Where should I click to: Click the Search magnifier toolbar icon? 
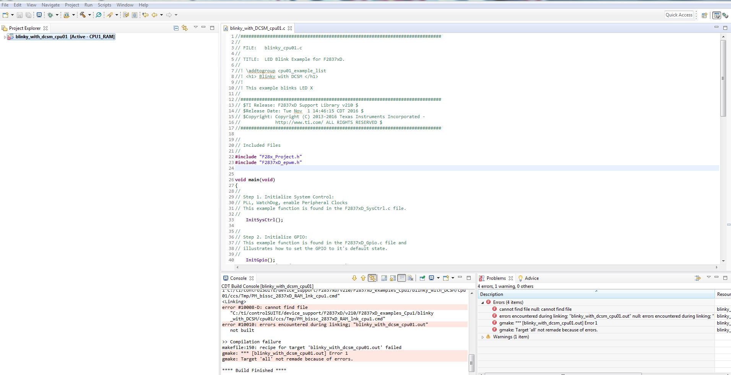[99, 15]
